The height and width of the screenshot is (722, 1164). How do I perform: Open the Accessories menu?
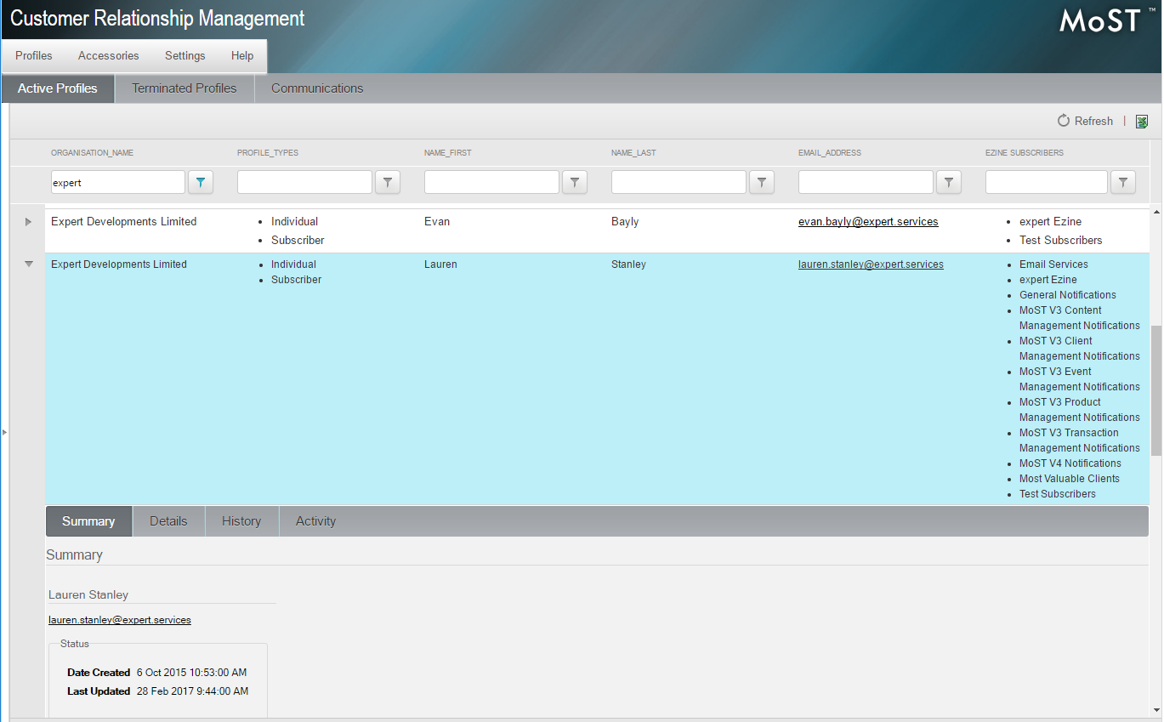108,56
